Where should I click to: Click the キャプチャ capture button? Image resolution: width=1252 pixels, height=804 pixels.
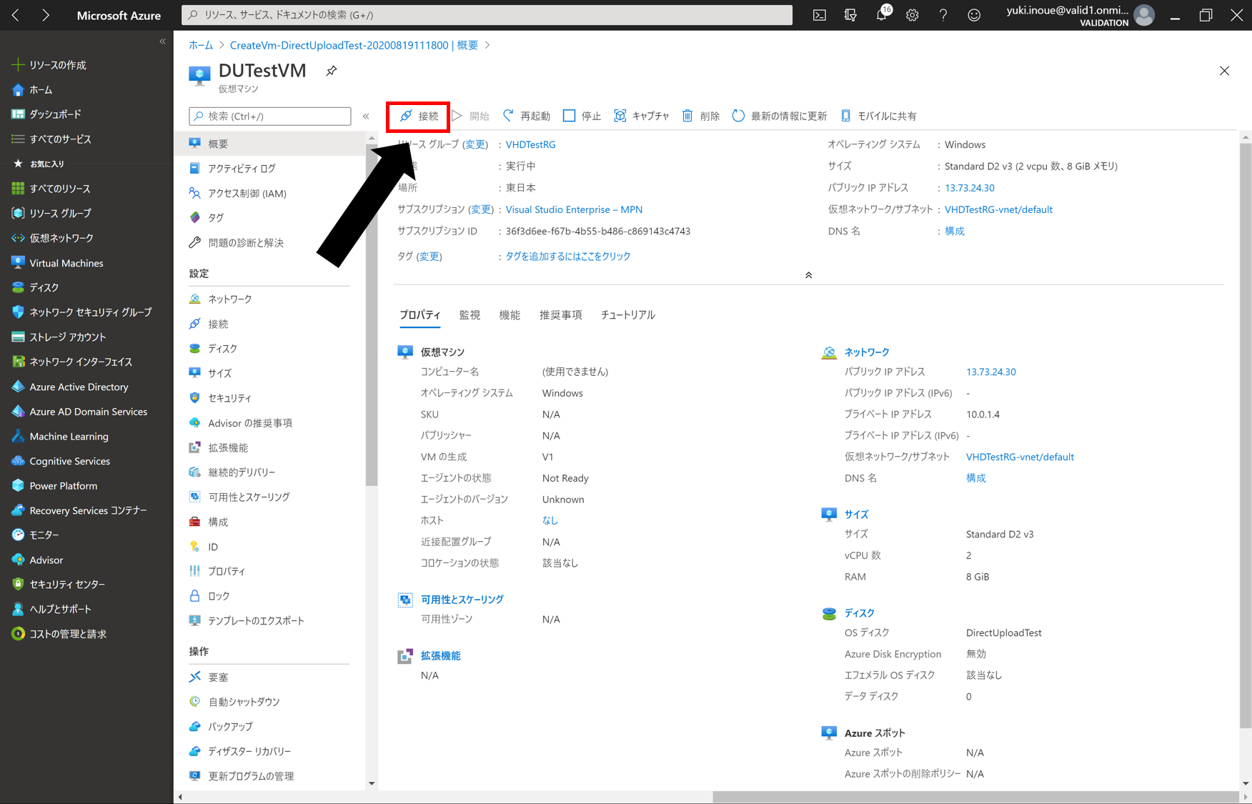(x=641, y=116)
